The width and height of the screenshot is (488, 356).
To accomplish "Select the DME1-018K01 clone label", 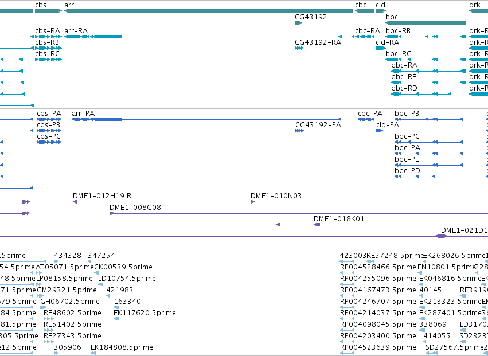I will 339,219.
